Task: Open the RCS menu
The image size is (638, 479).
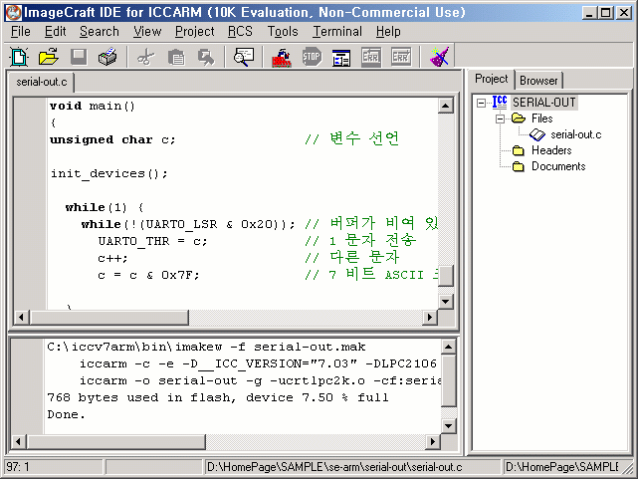Action: coord(240,31)
